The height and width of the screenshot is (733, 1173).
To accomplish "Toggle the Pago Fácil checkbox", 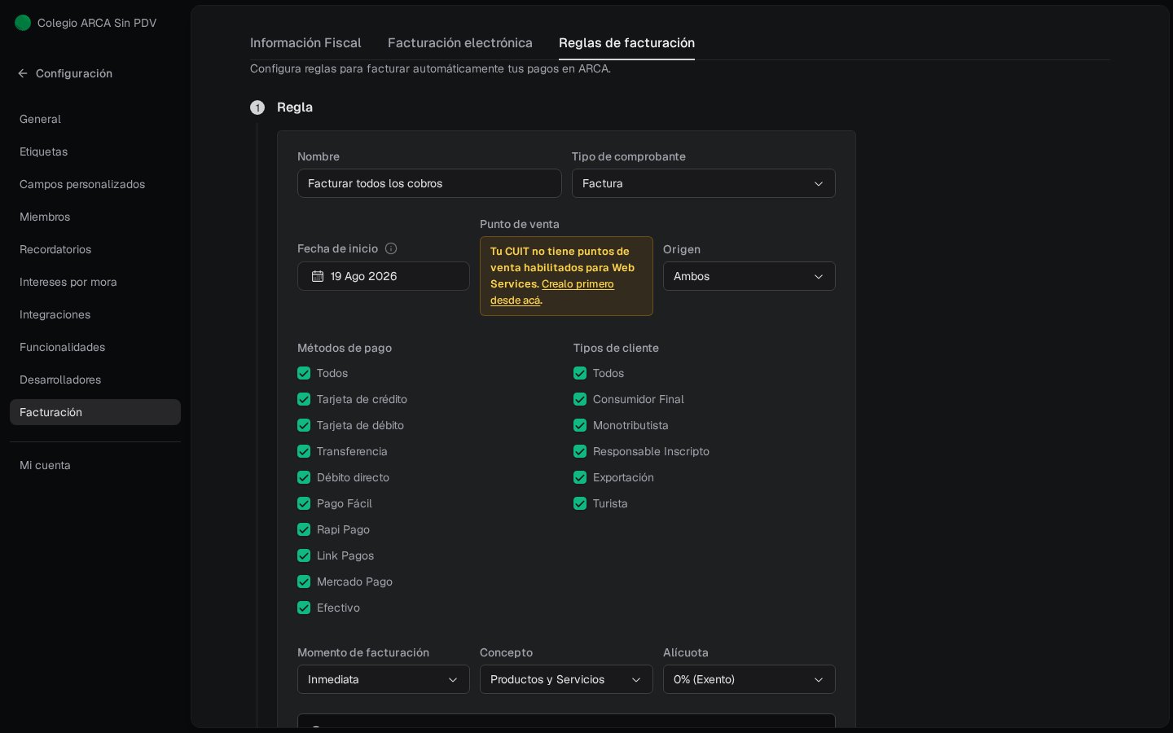I will coord(304,503).
